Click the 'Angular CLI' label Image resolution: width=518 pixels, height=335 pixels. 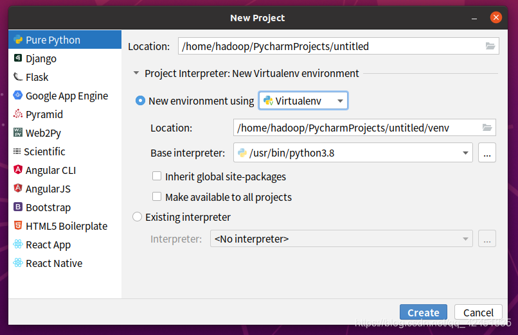pos(51,170)
